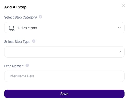Open the AI Assistants category dropdown
Viewport: 128px width, 102px height.
tap(64, 28)
